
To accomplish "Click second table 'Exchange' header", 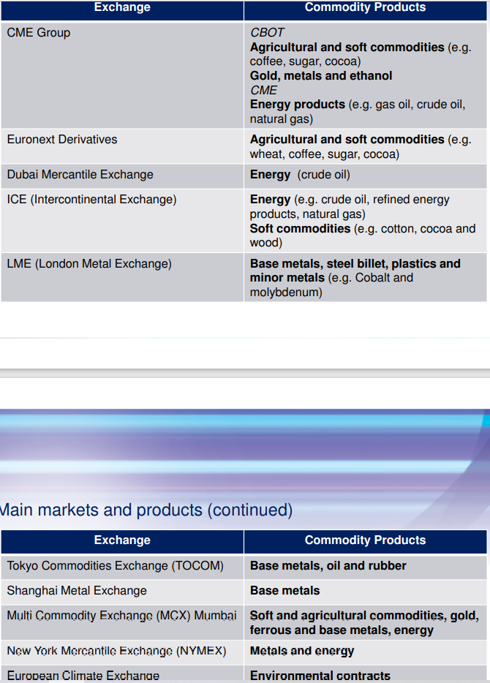I will (x=122, y=541).
